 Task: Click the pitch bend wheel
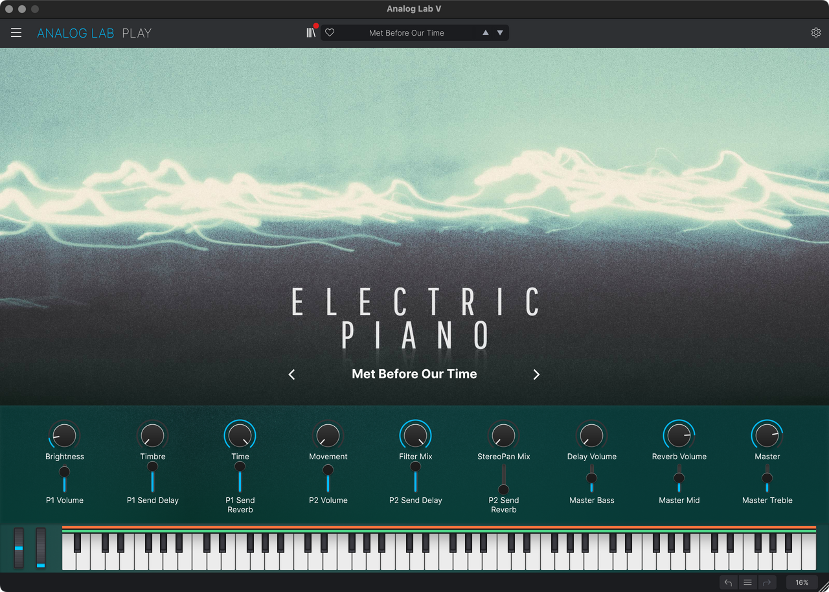point(19,548)
